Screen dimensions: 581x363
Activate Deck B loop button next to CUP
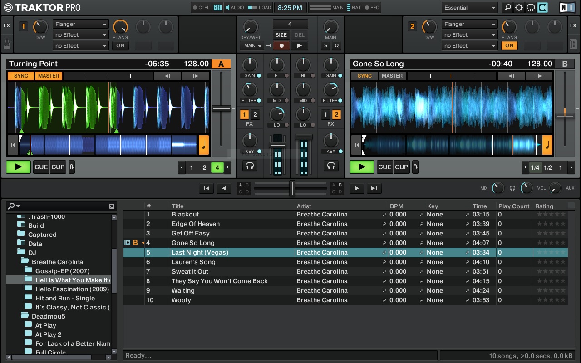coord(415,167)
